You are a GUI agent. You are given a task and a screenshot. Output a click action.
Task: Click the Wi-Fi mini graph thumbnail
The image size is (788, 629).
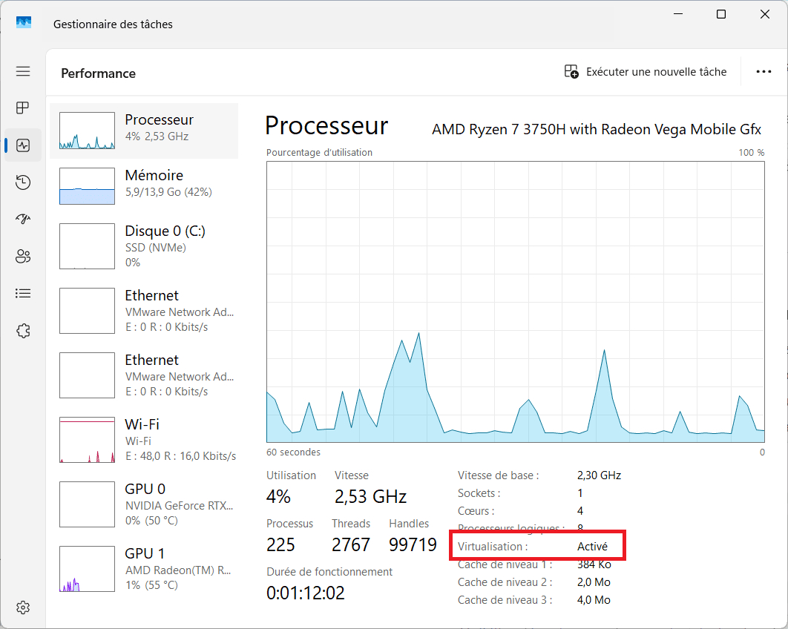tap(87, 440)
